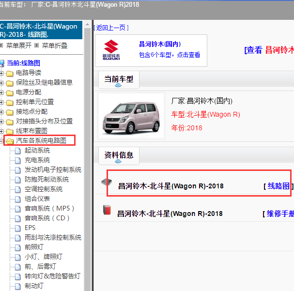Viewport: 294px width, 291px height.
Task: Expand the 电路导读 tree node
Action: (1, 73)
